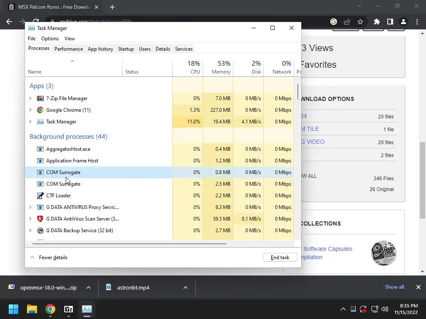The image size is (426, 319).
Task: Open Chrome three-dot menu
Action: pyautogui.click(x=417, y=22)
